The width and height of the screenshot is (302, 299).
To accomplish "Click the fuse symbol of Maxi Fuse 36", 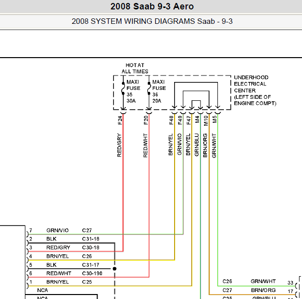I will pos(149,88).
